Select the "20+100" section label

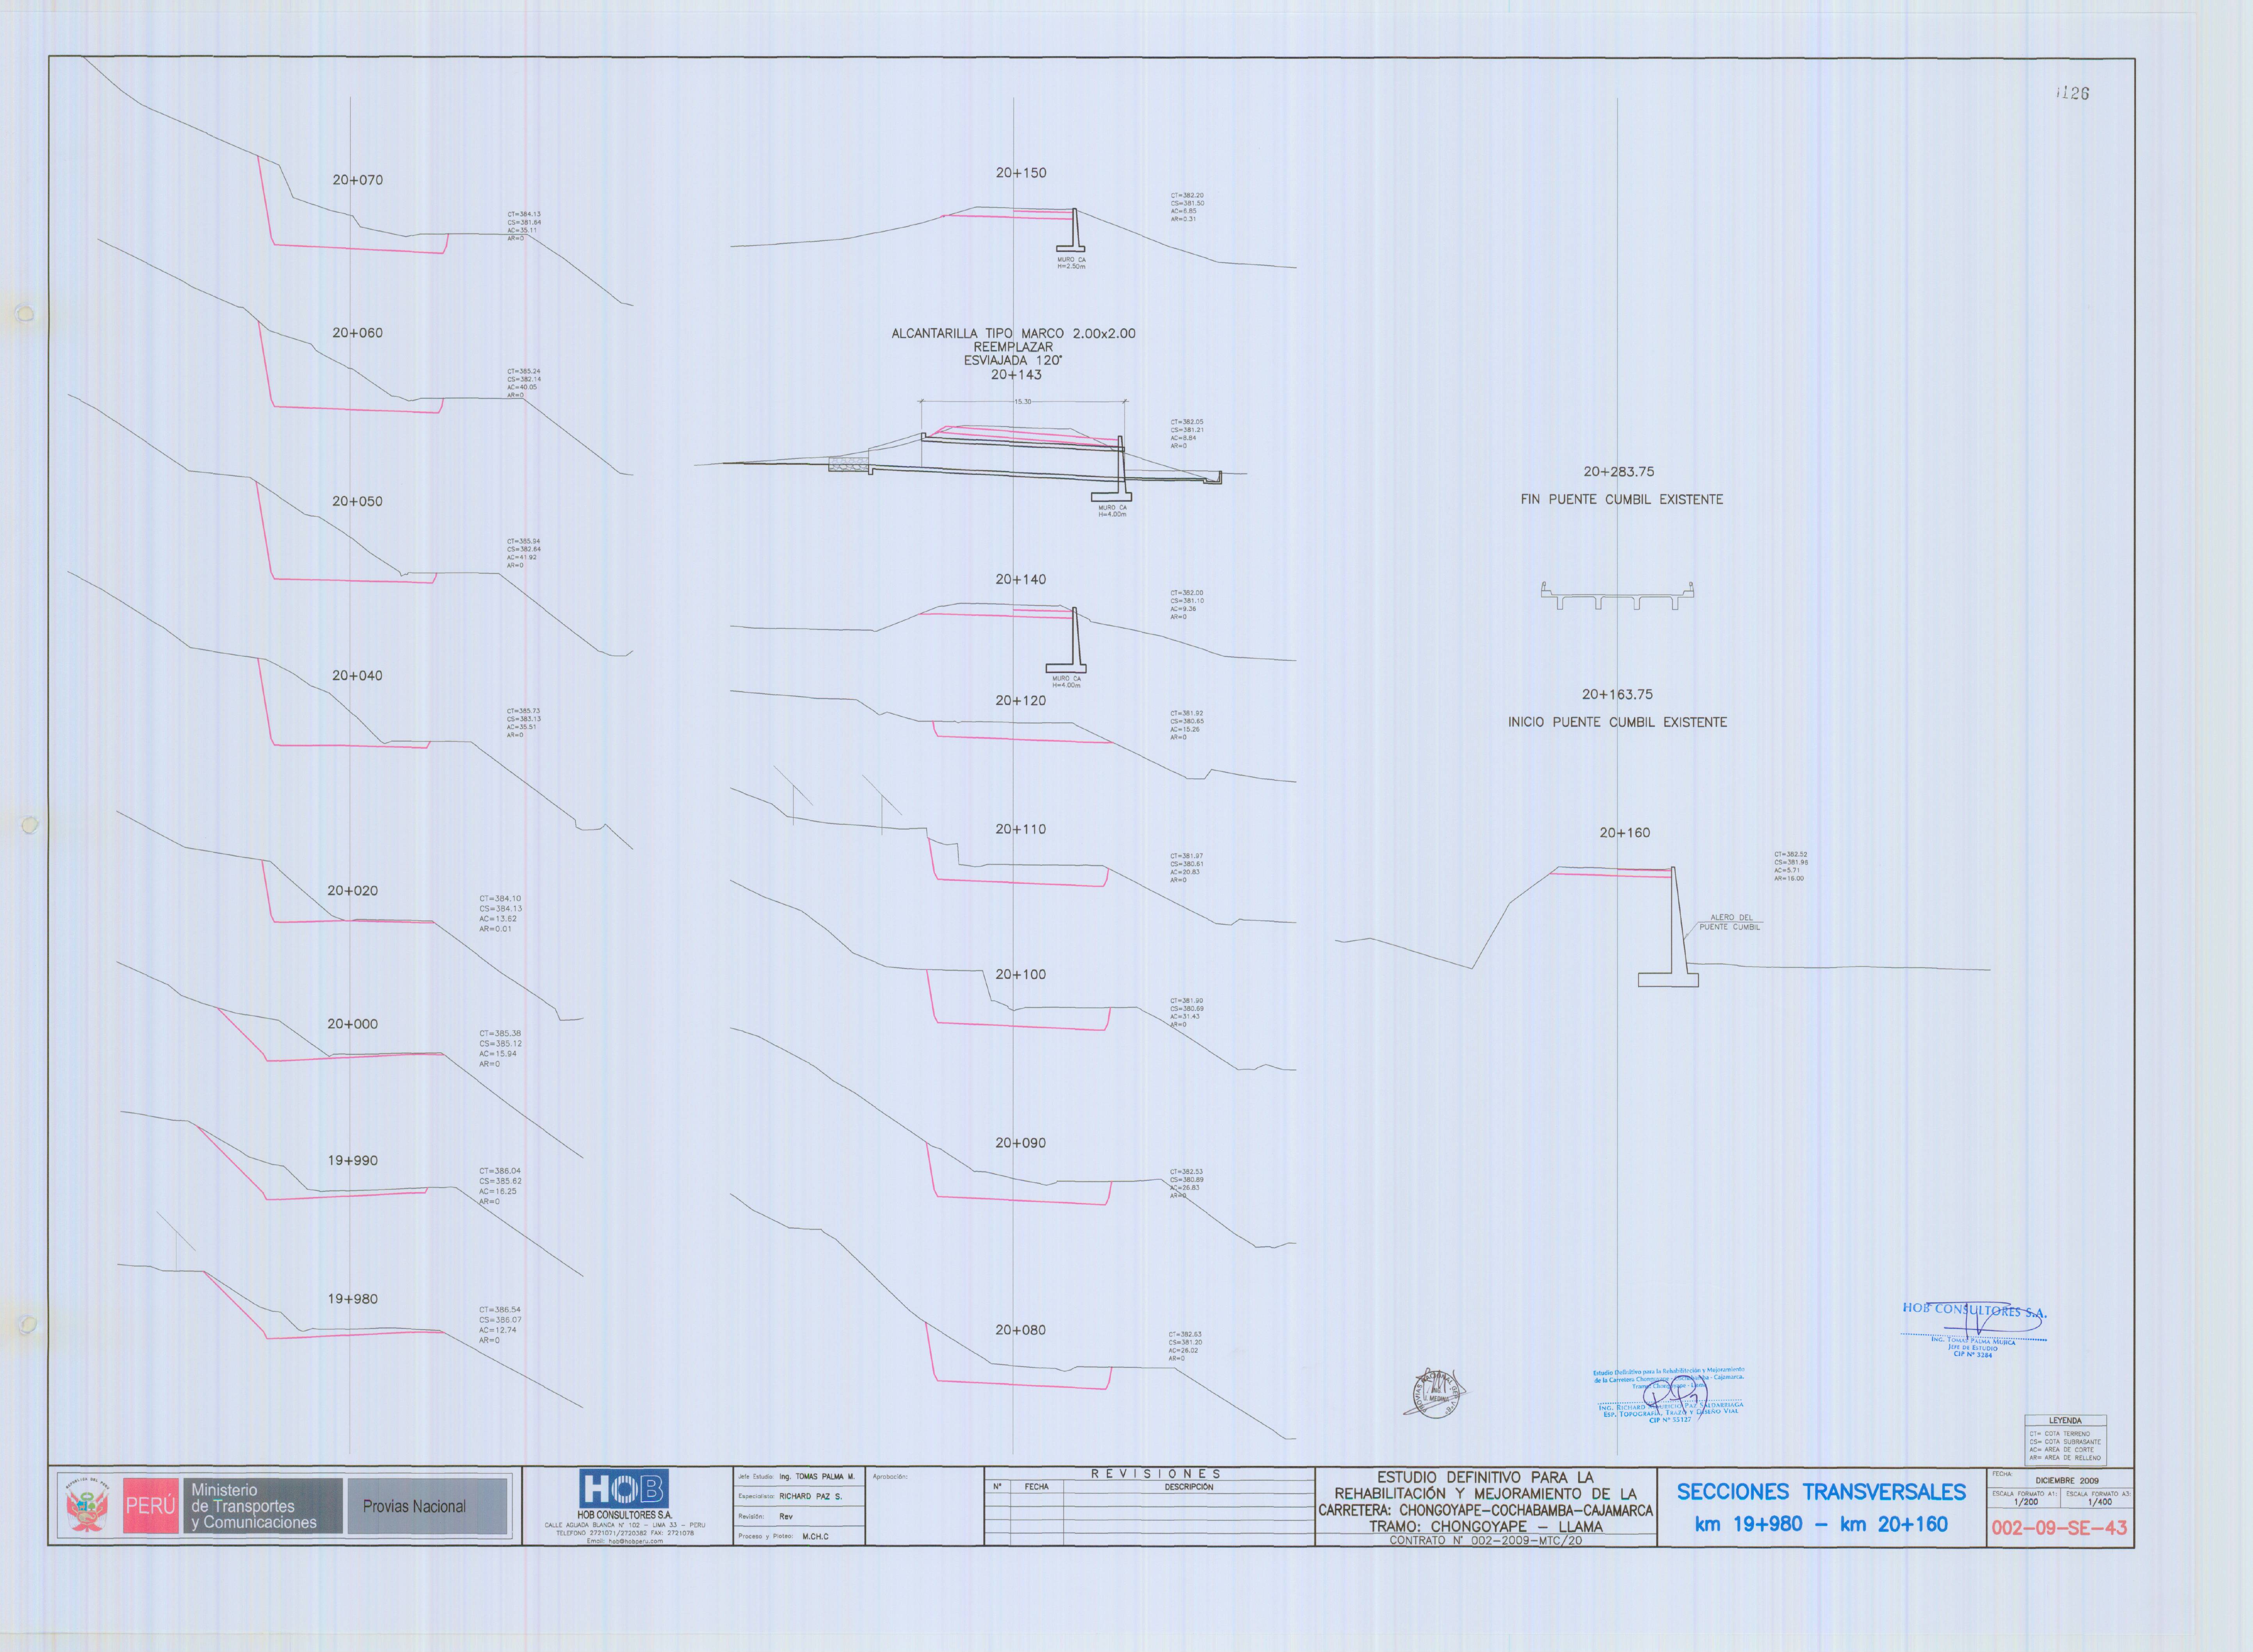pos(1021,974)
